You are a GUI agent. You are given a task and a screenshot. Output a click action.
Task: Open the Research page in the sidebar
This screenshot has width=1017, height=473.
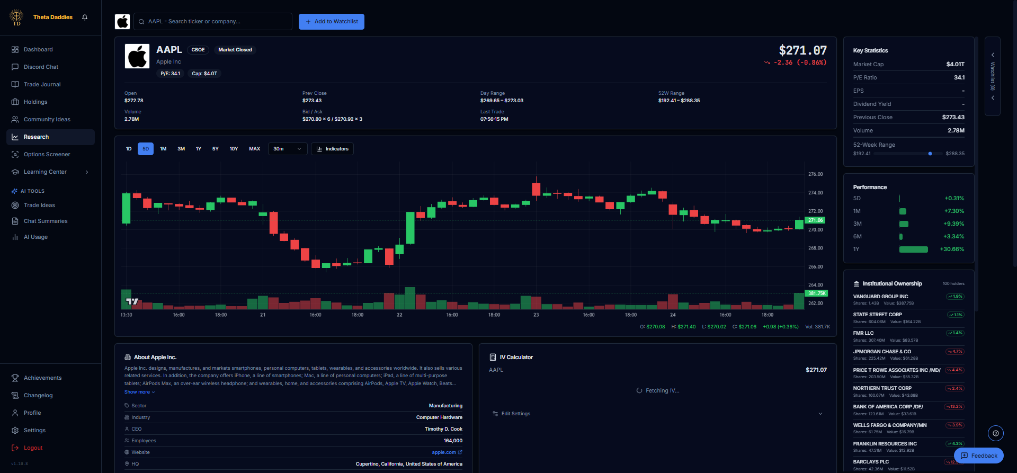(51, 137)
